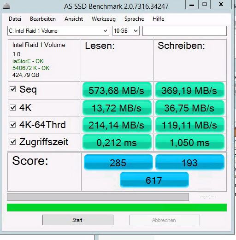Click the green overall progress bar
The height and width of the screenshot is (240, 236).
(x=117, y=207)
